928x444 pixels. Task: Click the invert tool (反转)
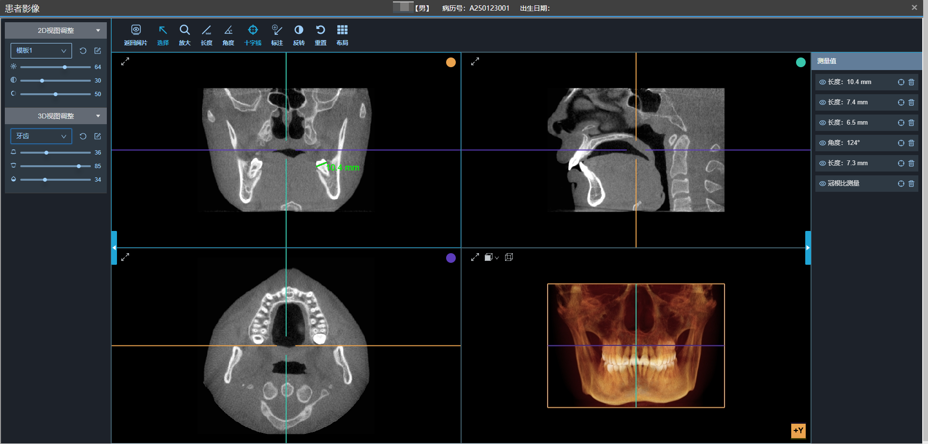pyautogui.click(x=299, y=35)
